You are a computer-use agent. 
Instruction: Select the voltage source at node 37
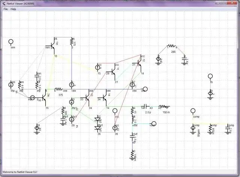coord(132,85)
